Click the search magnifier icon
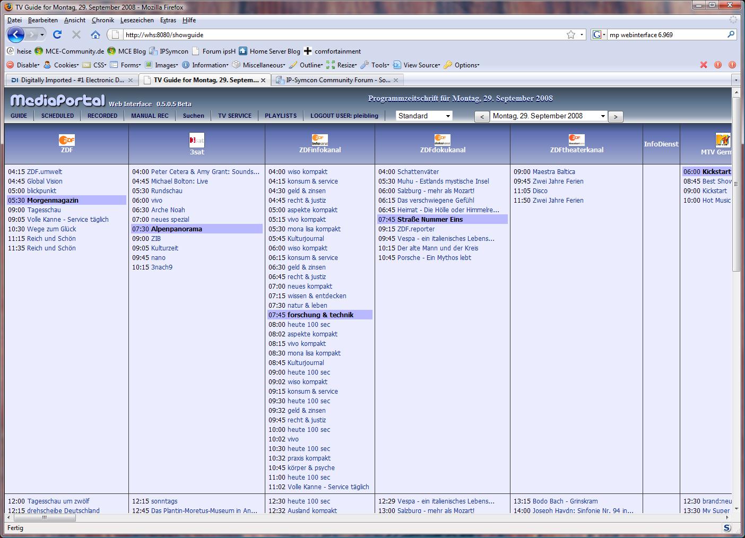Screen dimensions: 745x538 731,34
